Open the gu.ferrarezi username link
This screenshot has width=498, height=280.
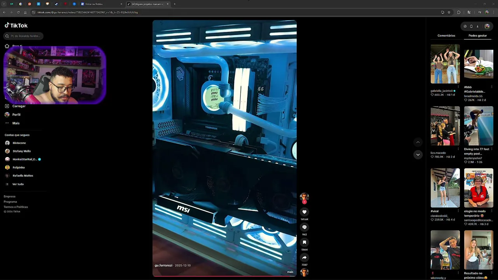[163, 265]
